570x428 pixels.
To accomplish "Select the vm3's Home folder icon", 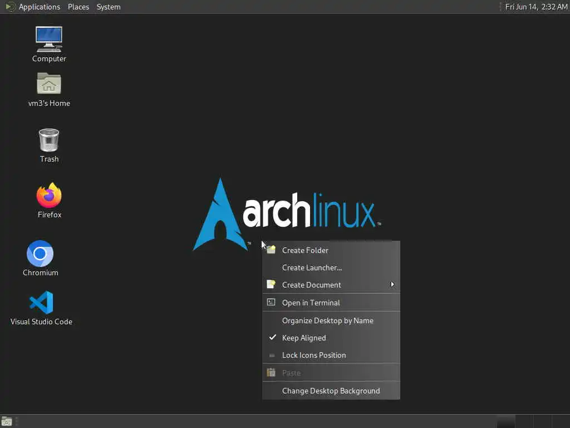I will click(x=49, y=89).
